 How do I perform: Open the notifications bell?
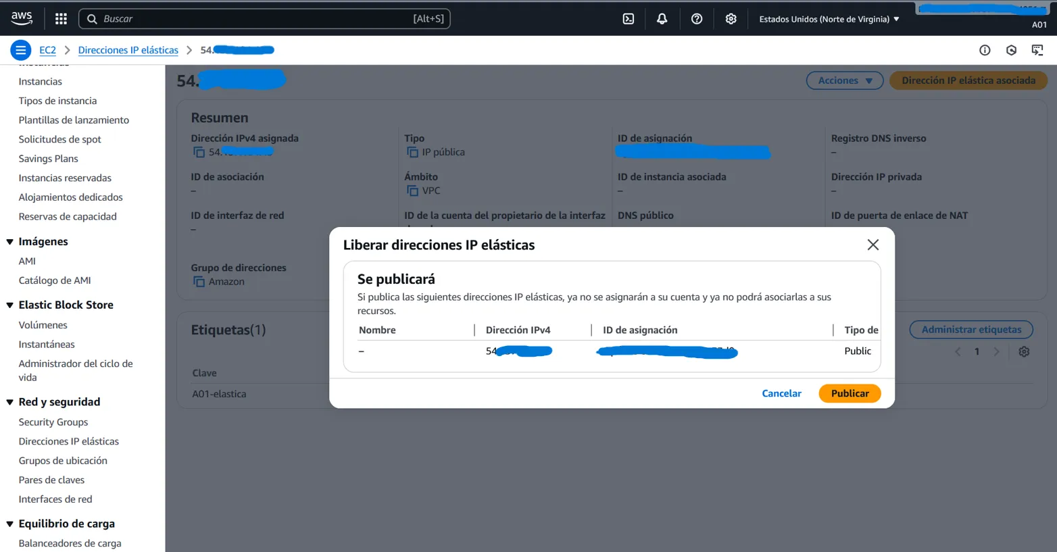point(662,19)
